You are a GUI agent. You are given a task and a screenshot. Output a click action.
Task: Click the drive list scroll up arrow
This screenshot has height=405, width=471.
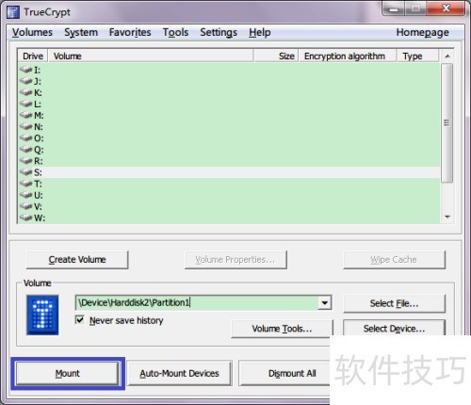[x=447, y=57]
